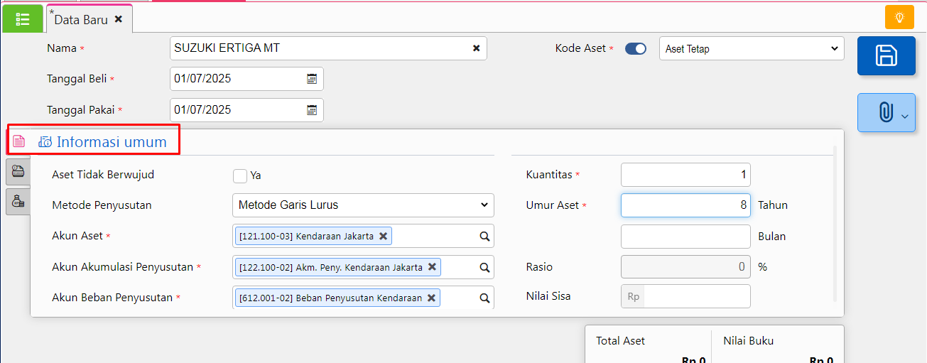Switch to the Data Baru tab
927x363 pixels.
80,20
